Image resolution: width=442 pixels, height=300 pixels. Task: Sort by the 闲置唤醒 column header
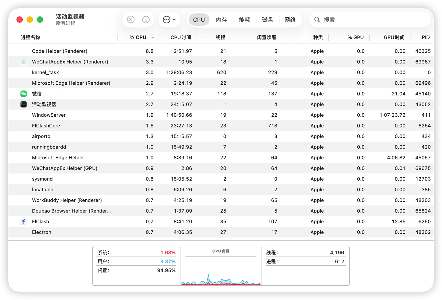(x=266, y=37)
